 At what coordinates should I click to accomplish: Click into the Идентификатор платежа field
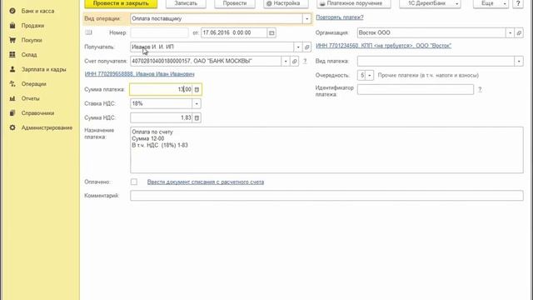[x=416, y=89]
